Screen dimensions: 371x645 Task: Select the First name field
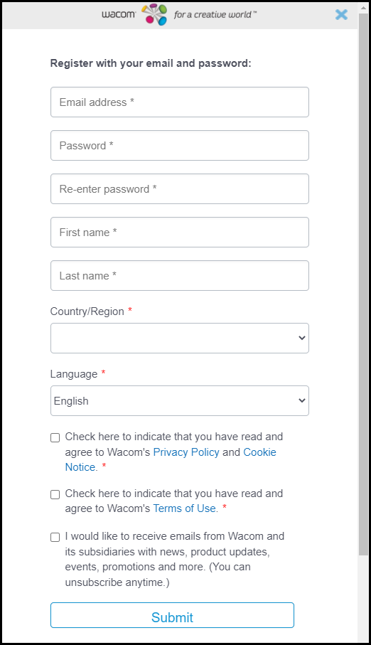click(x=180, y=233)
